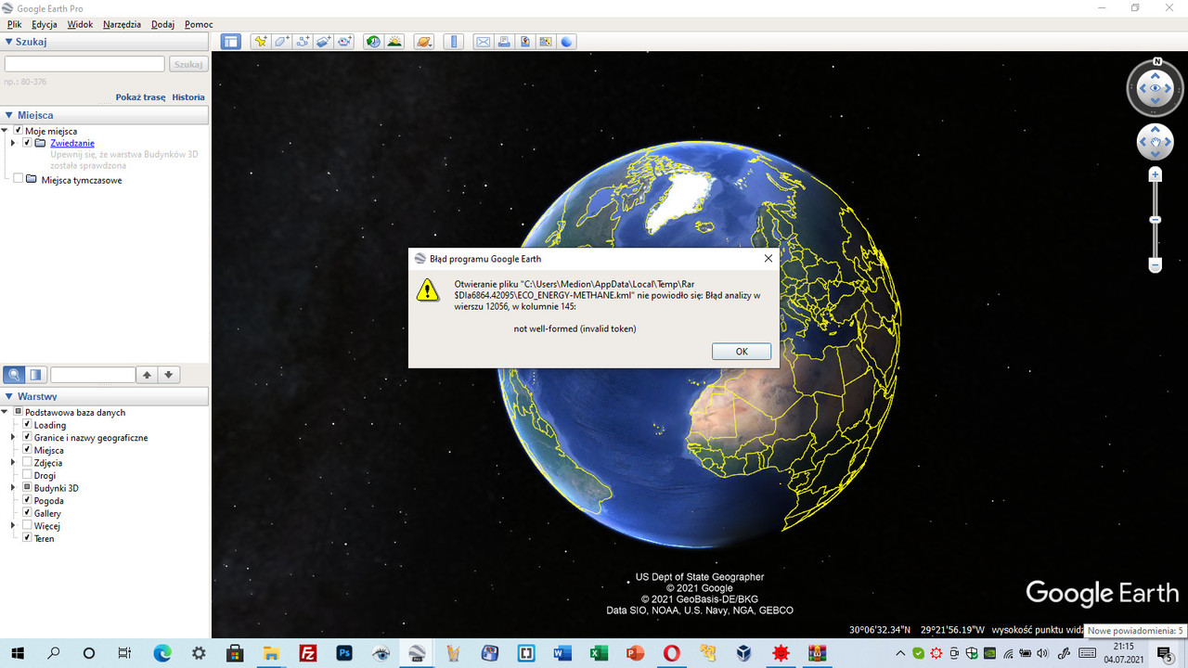Toggle the sidebar visibility toolbar button
This screenshot has width=1188, height=668.
[231, 42]
